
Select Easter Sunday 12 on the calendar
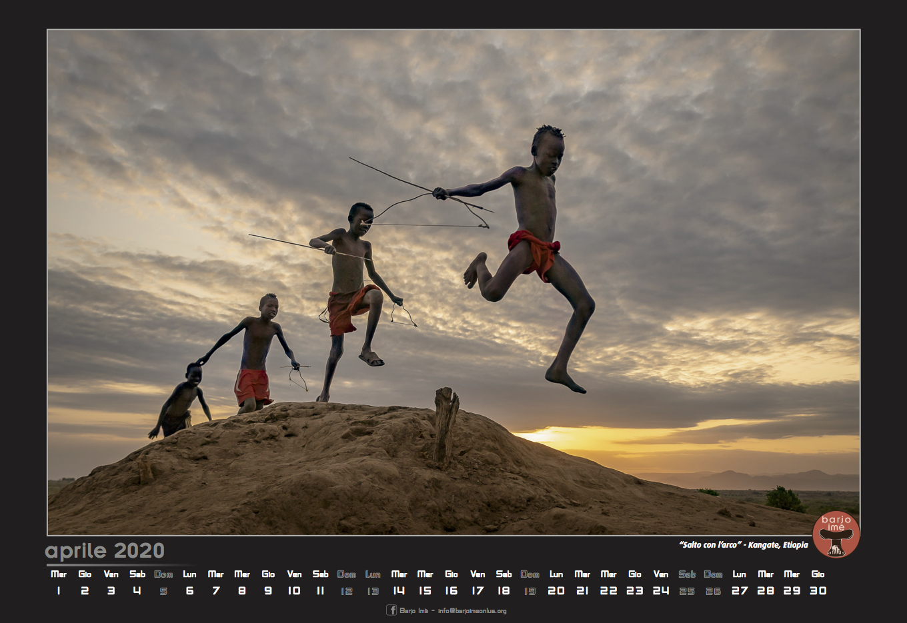[x=346, y=590]
